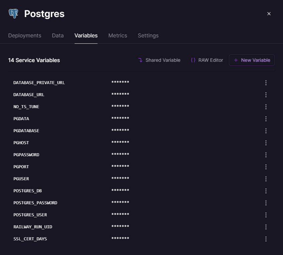Viewport: 283px width, 255px height.
Task: Select the DATABASE_PRIVATE_URL variable name
Action: pyautogui.click(x=39, y=82)
